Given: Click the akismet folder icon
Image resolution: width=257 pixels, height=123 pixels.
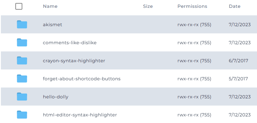Looking at the screenshot, I should [x=22, y=25].
